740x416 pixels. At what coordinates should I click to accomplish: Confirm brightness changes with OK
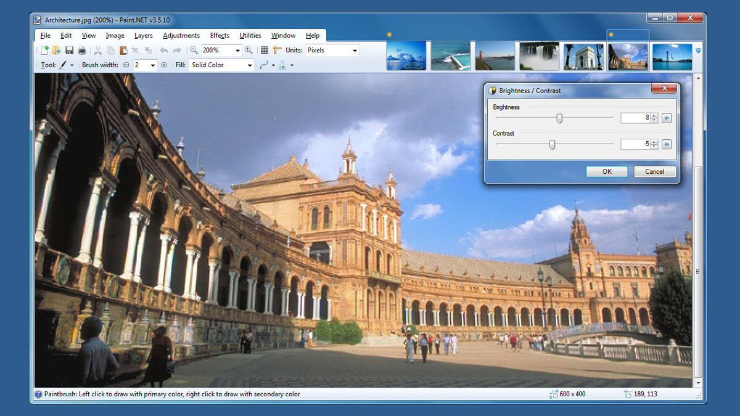[606, 171]
